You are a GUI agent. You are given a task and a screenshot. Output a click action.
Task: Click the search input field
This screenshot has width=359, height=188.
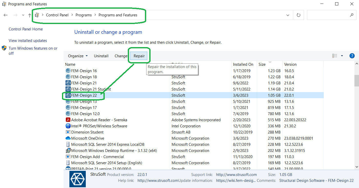pyautogui.click(x=332, y=15)
